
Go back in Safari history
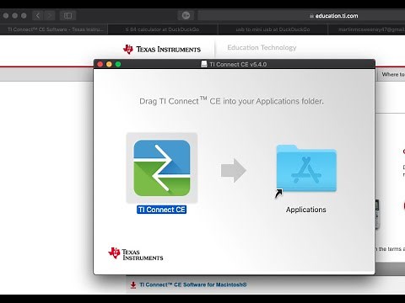[38, 16]
